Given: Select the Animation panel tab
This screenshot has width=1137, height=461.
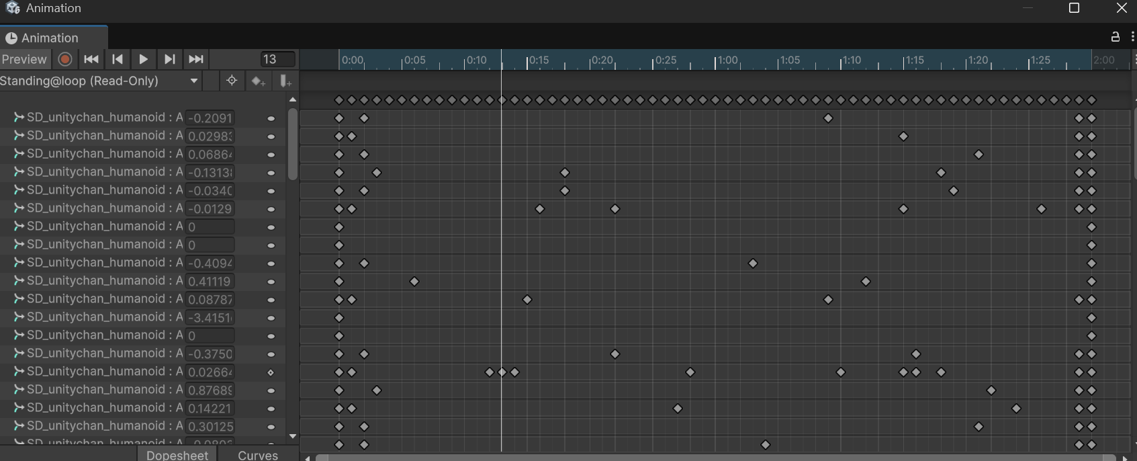Looking at the screenshot, I should (x=50, y=38).
